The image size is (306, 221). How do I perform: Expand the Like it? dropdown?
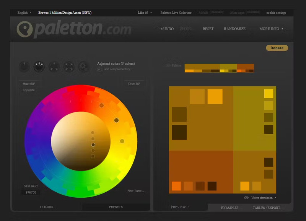pos(145,13)
